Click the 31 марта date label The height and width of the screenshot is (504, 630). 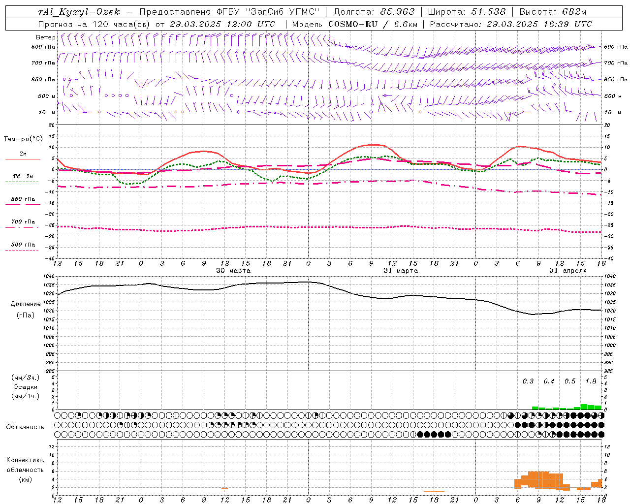[401, 271]
